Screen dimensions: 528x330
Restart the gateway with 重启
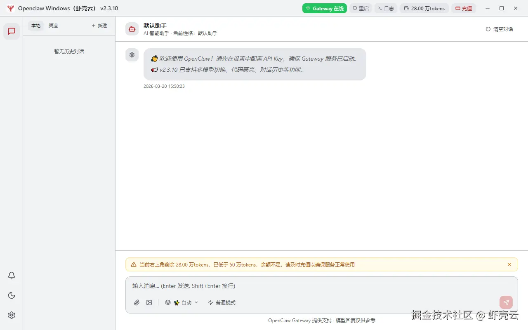[361, 8]
